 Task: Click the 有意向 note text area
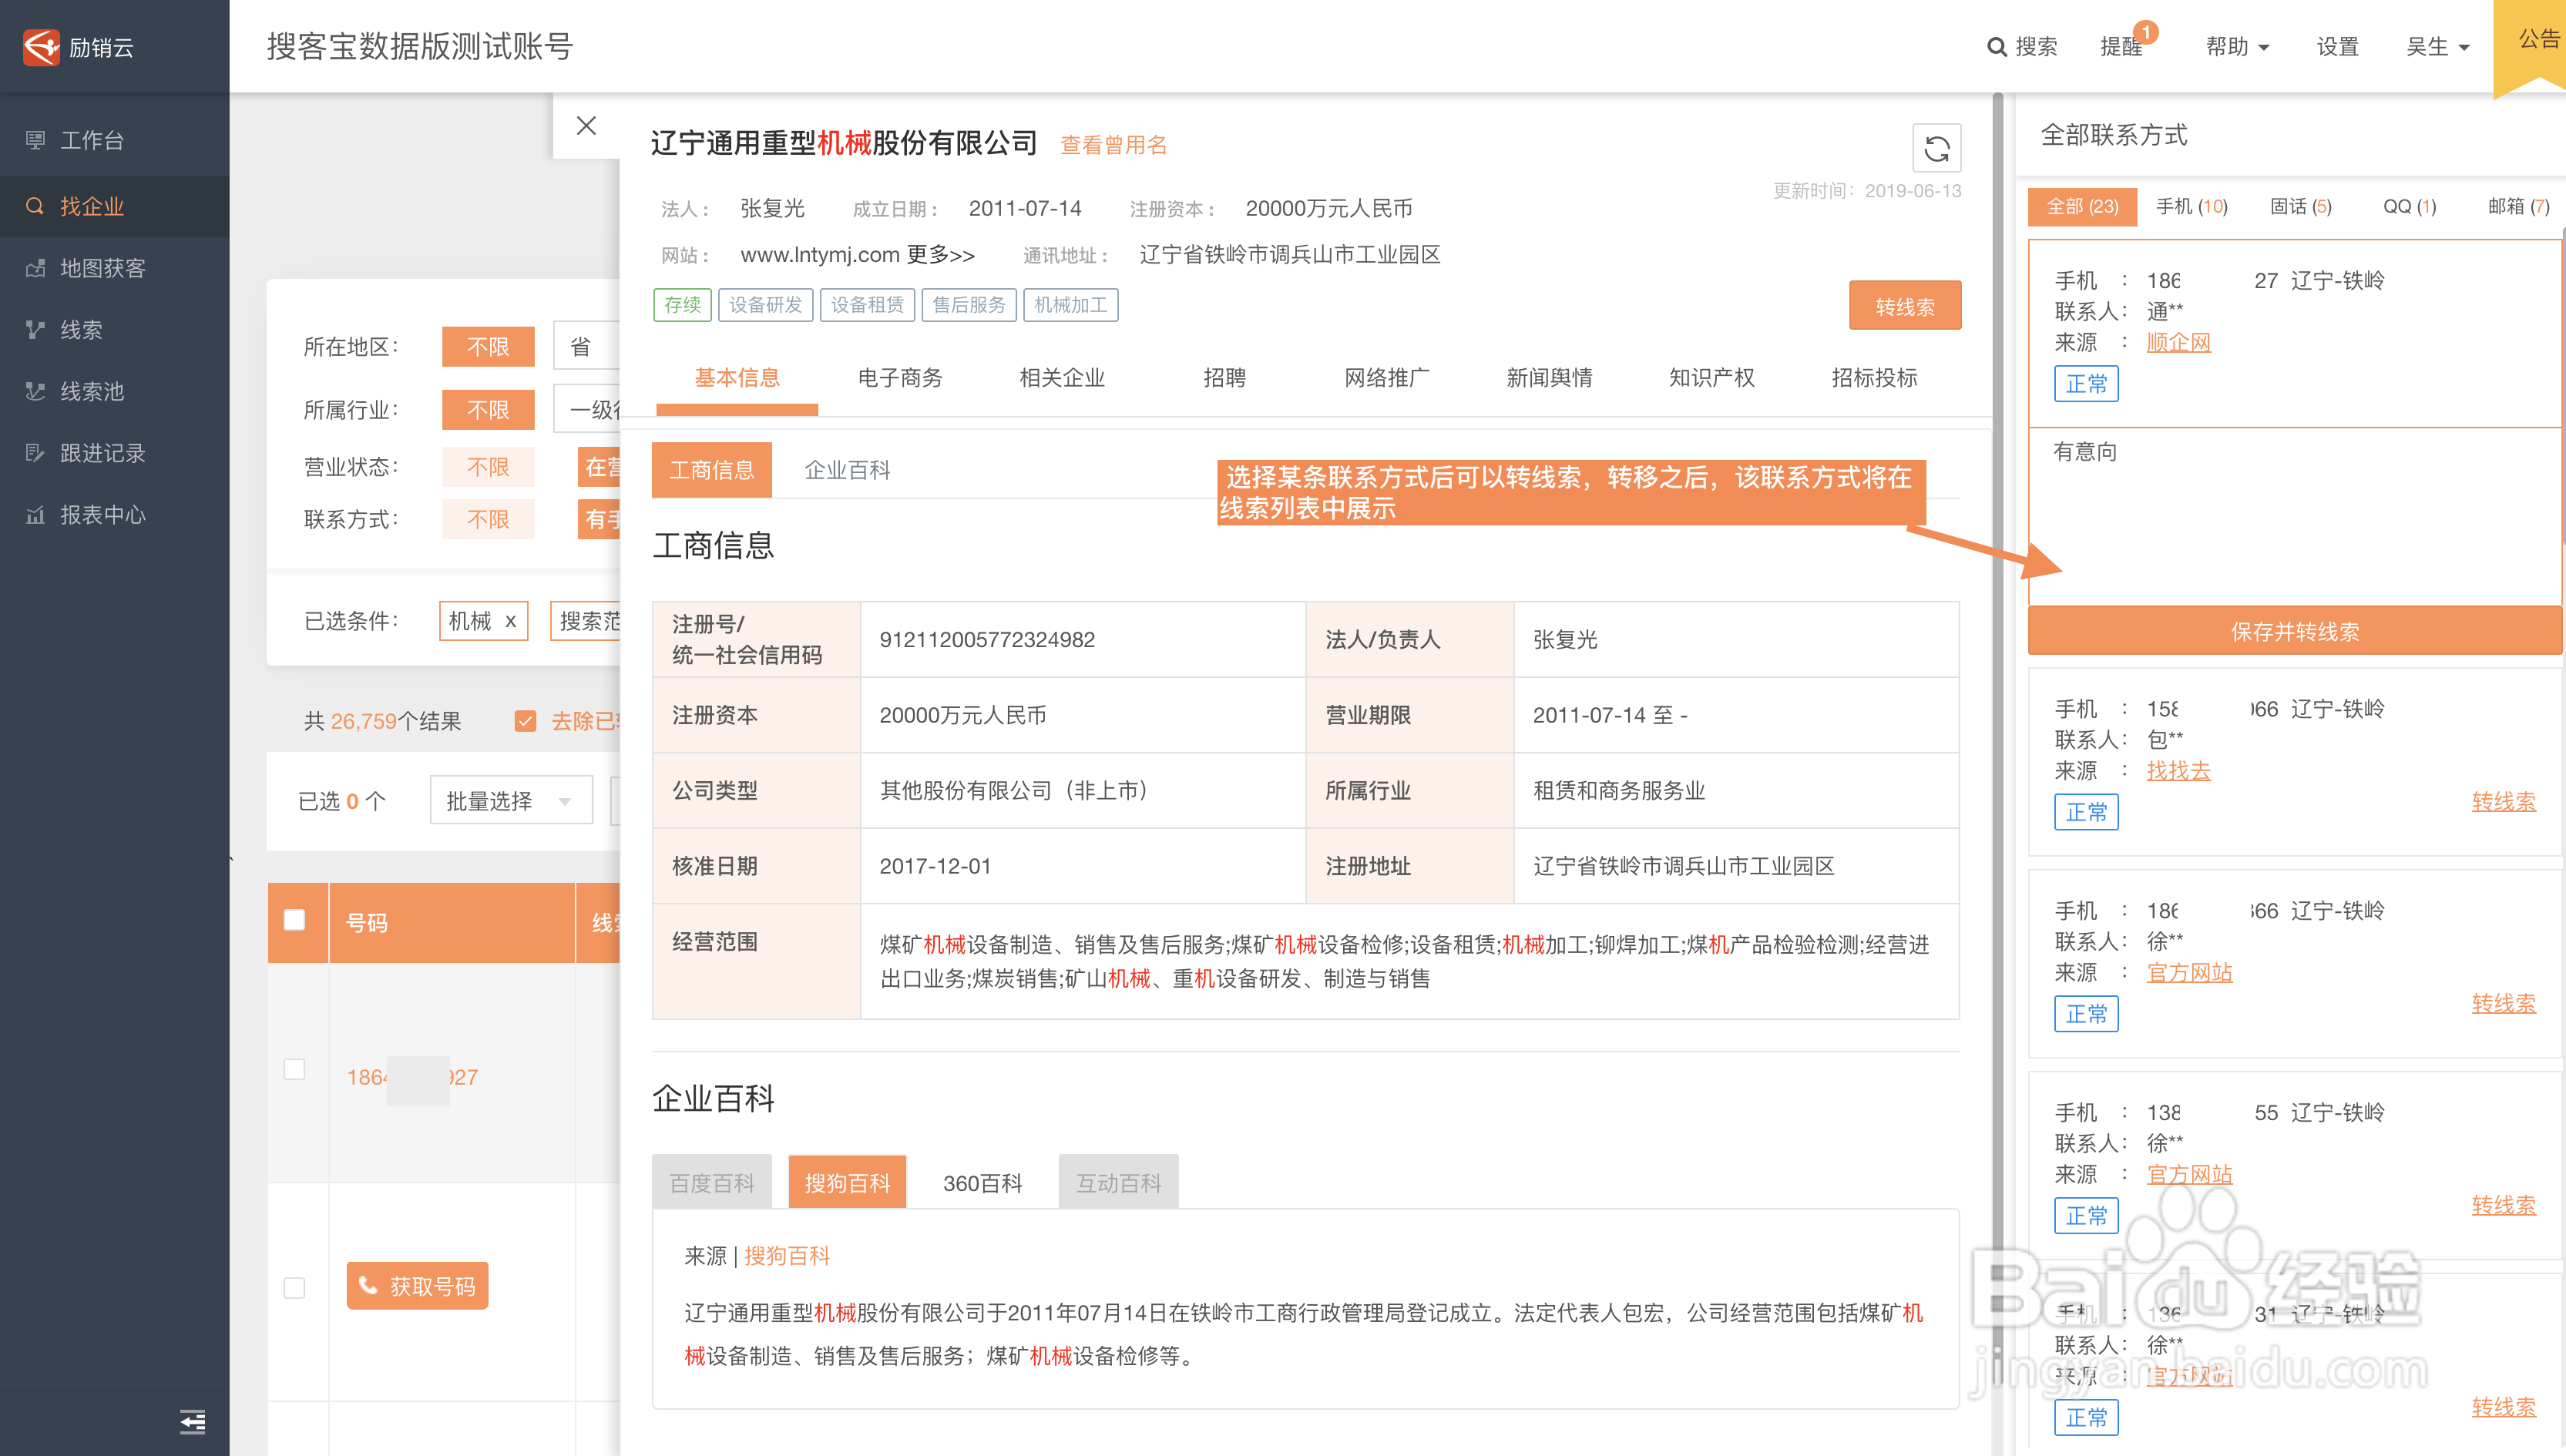(x=2295, y=516)
